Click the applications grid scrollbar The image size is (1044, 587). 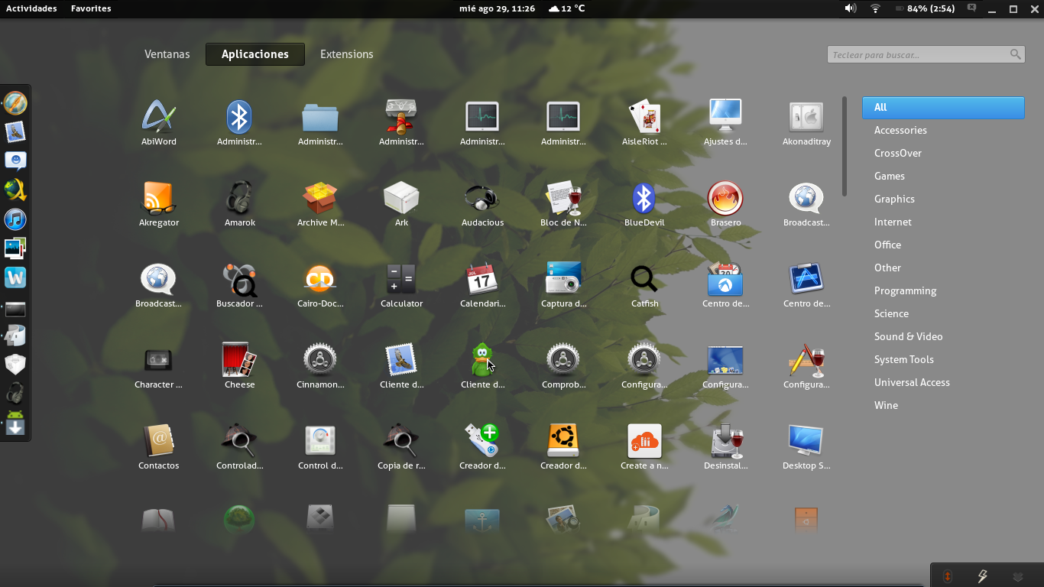tap(845, 145)
